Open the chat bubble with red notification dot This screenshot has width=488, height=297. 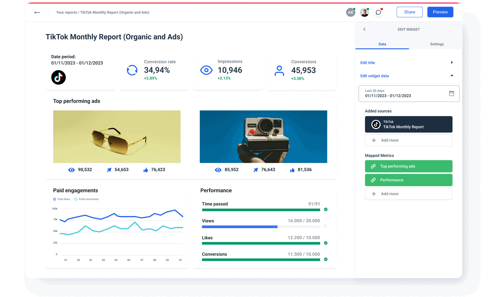(379, 12)
